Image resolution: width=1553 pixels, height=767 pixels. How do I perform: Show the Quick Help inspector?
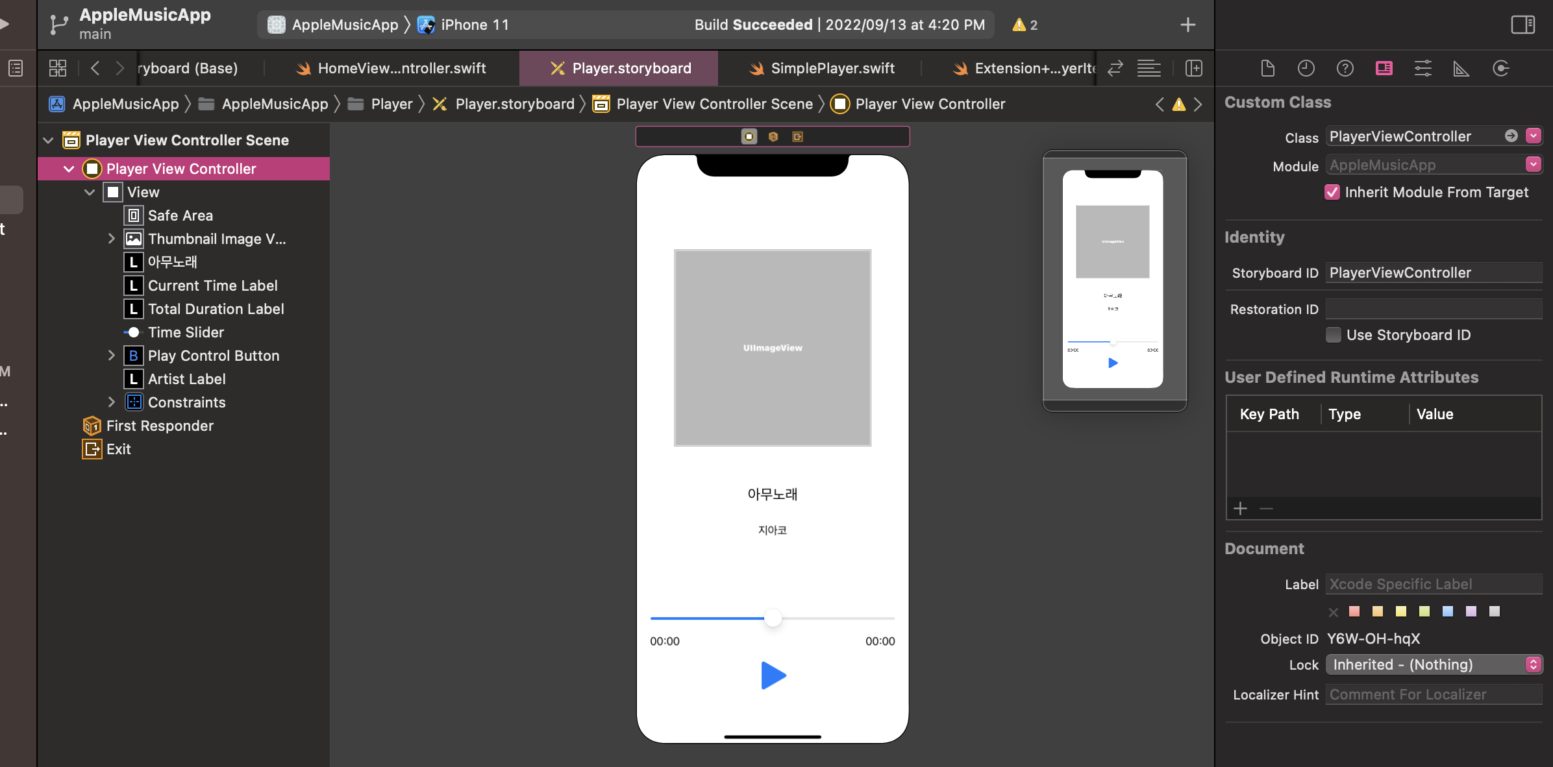(1345, 68)
